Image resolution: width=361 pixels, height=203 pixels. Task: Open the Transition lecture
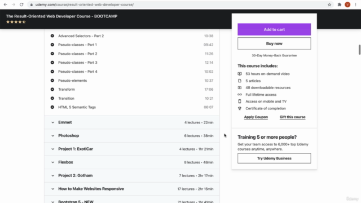pos(67,98)
